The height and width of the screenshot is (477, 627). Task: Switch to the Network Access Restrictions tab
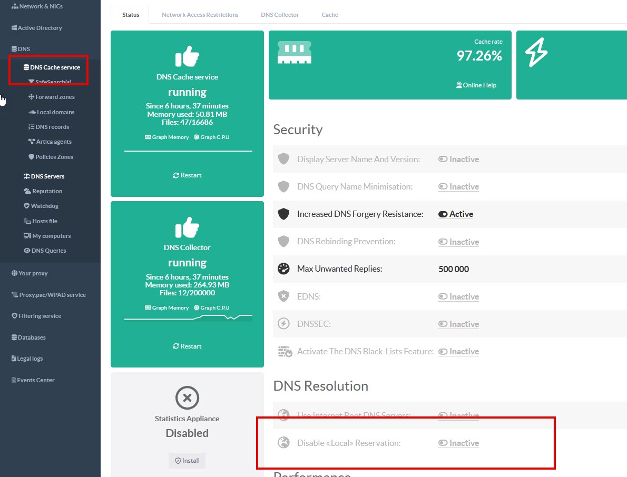[200, 15]
